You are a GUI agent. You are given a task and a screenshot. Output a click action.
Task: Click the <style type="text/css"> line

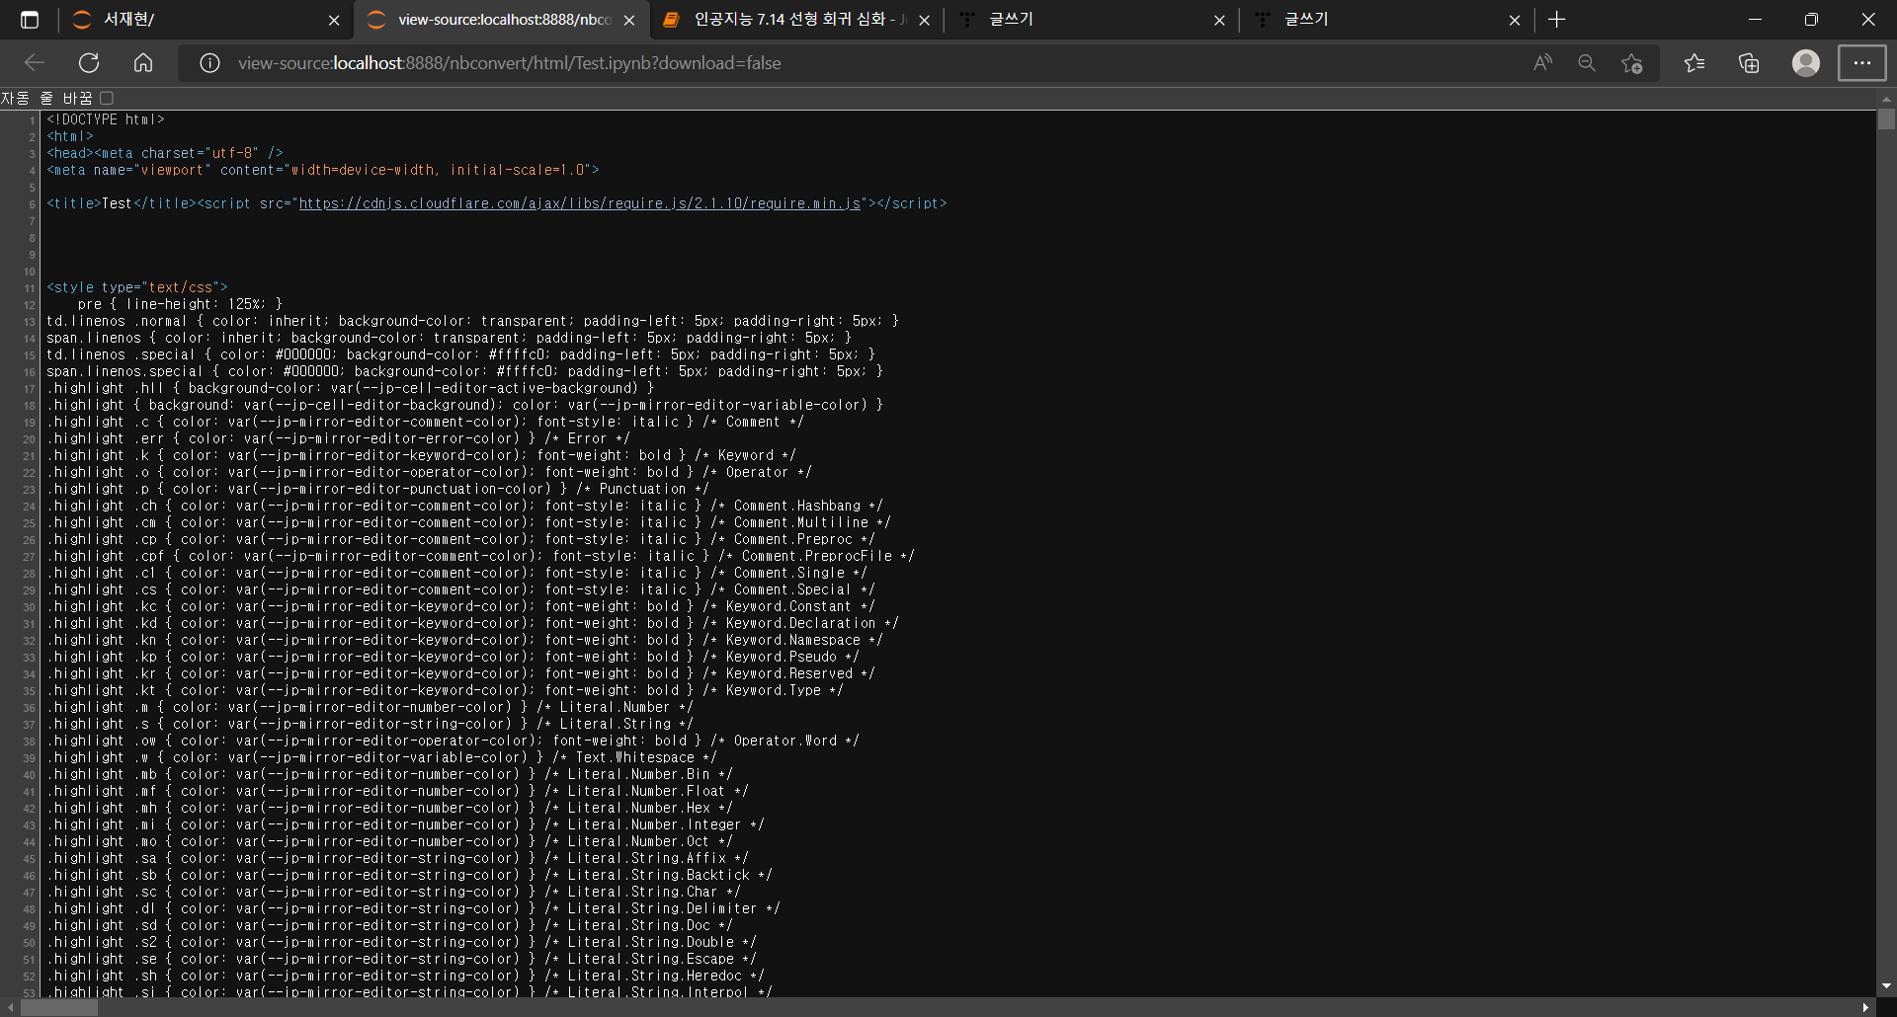(x=137, y=287)
